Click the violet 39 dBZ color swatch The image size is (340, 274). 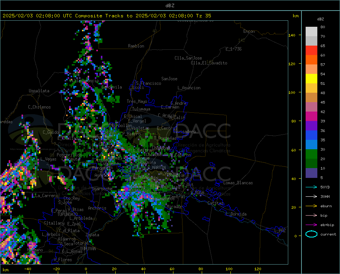(x=311, y=126)
